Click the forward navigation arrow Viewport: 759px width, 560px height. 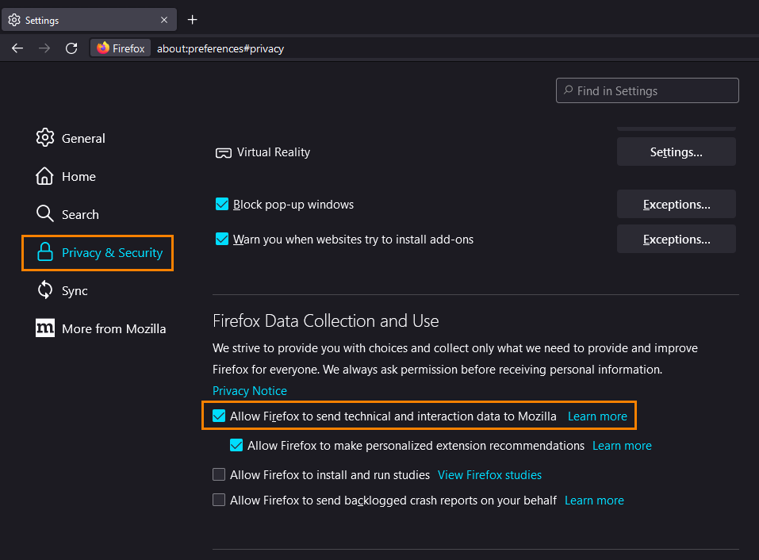pos(44,48)
